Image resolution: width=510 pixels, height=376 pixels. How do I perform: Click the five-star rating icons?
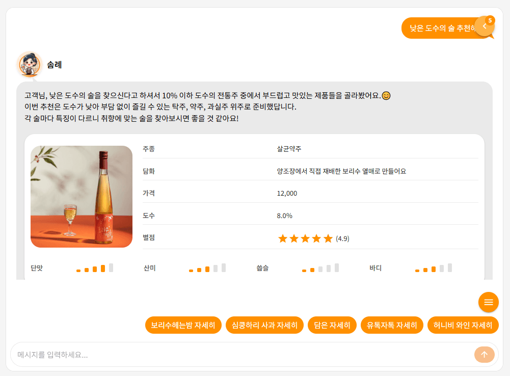[305, 238]
